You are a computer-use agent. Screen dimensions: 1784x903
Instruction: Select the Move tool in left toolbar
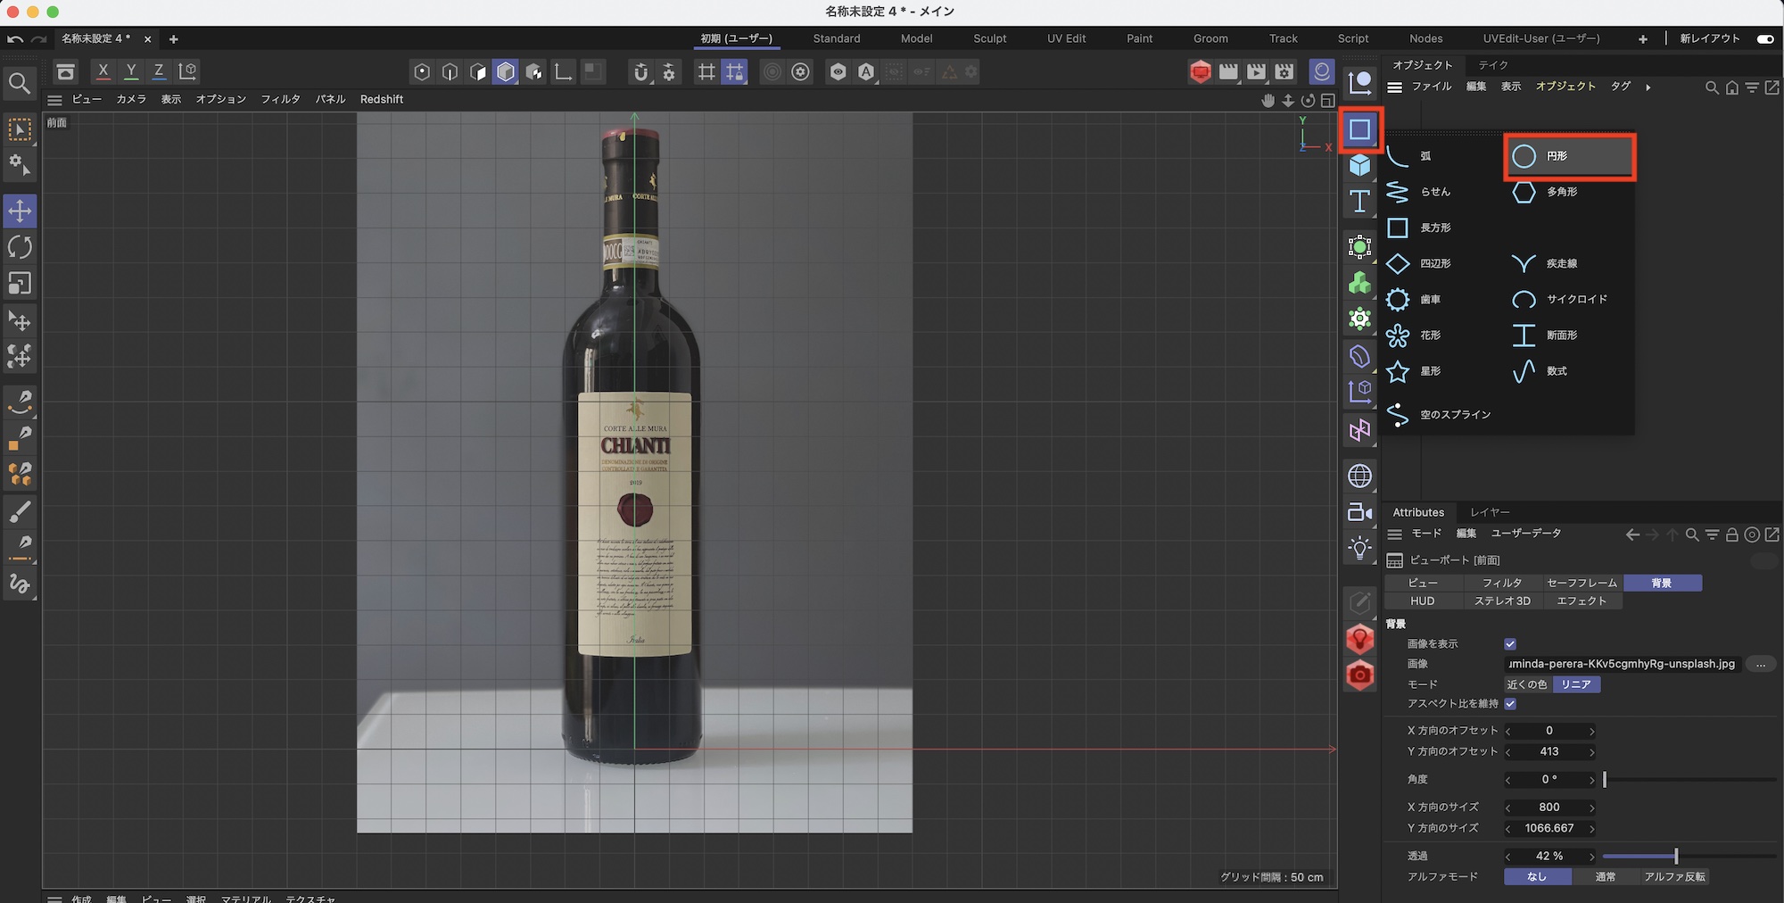[x=20, y=211]
